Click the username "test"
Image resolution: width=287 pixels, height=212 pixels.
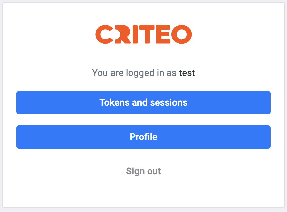tap(187, 73)
